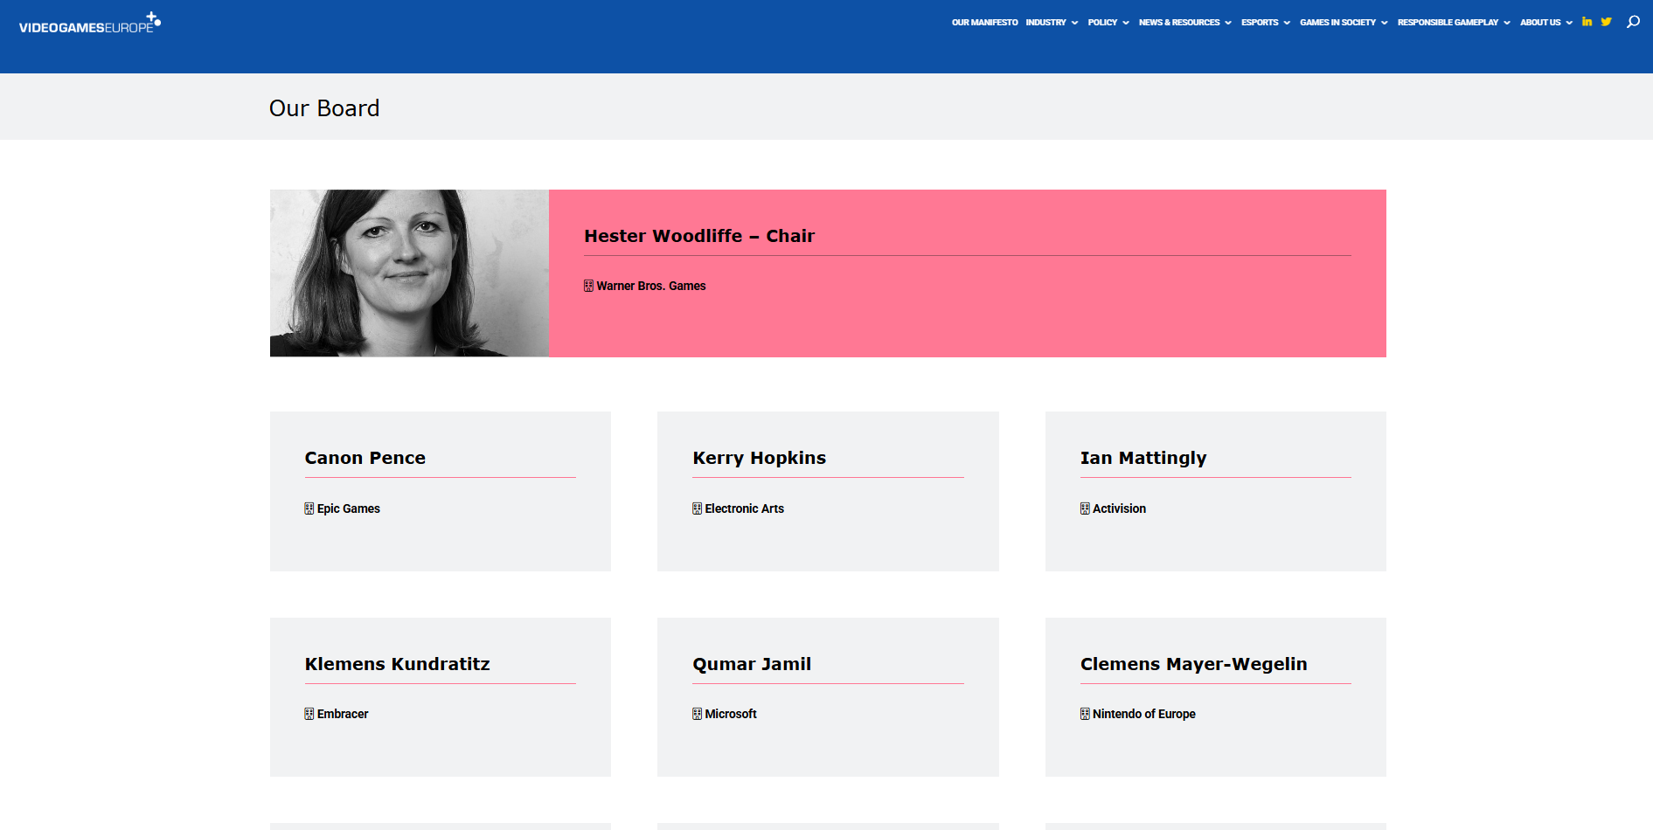Select the Activision company text

click(1119, 508)
